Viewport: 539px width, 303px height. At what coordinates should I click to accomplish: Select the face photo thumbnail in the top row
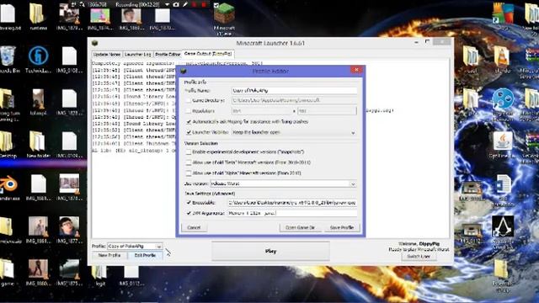[x=131, y=17]
